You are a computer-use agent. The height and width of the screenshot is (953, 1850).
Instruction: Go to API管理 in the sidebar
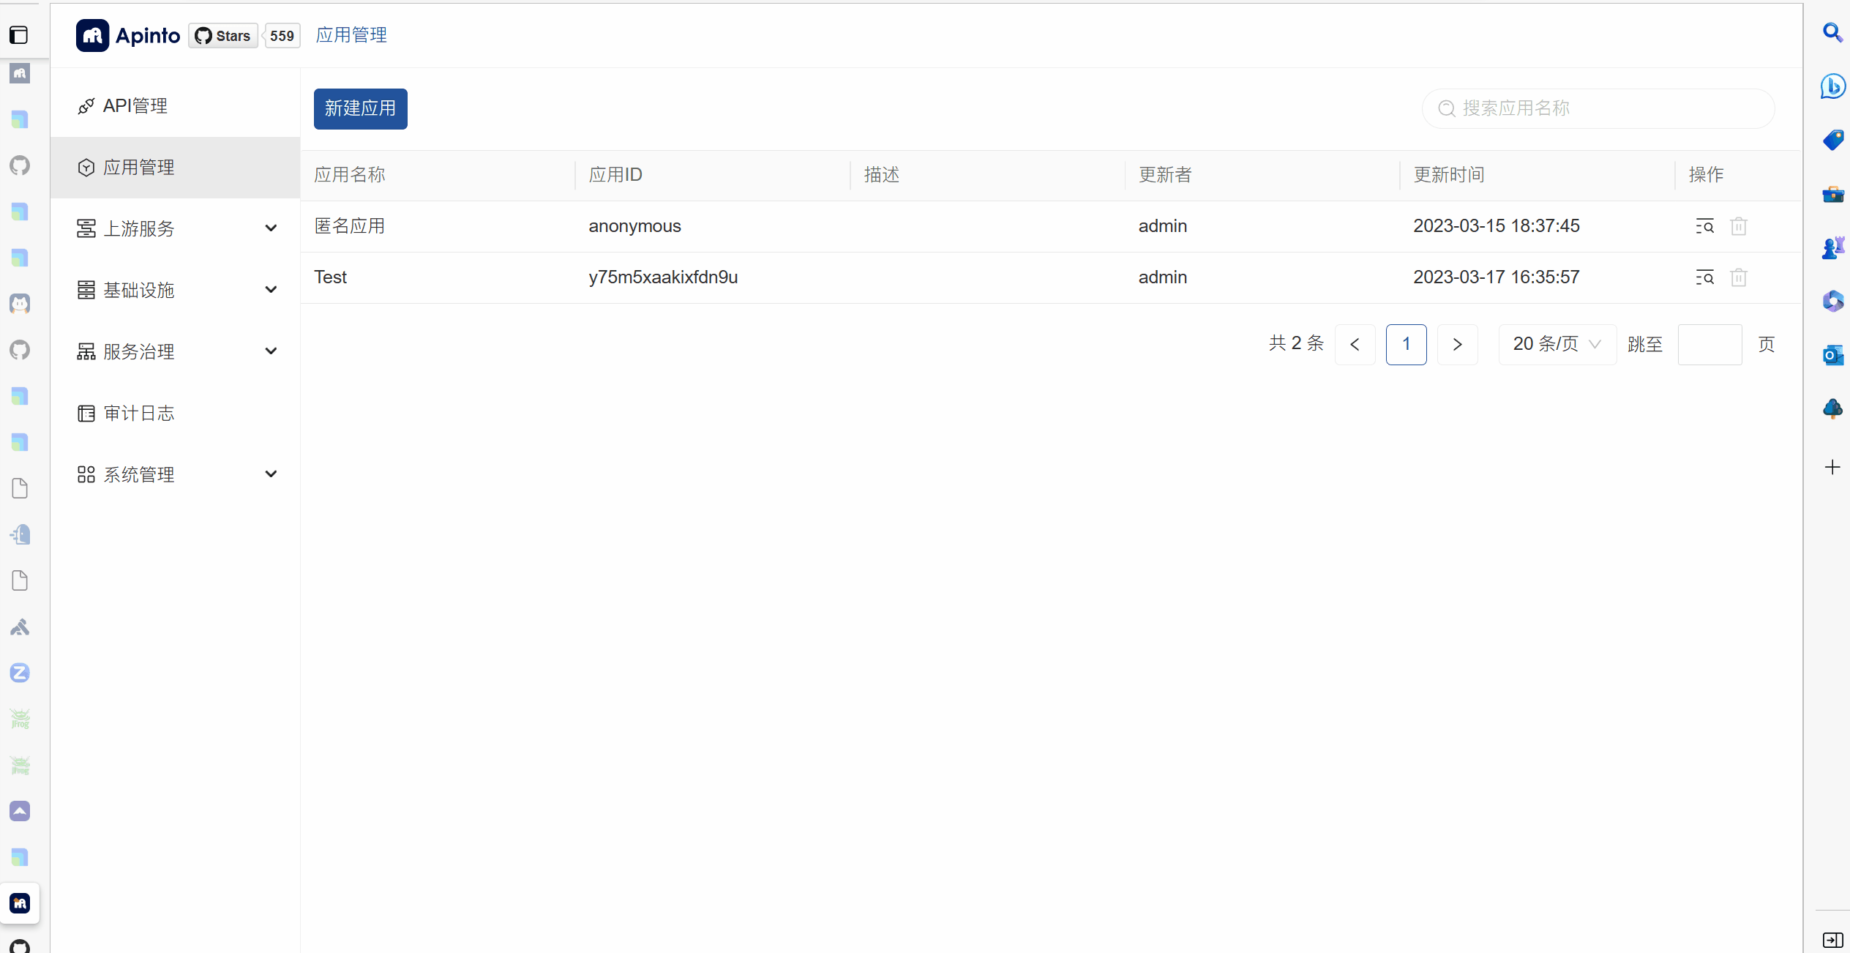point(135,106)
